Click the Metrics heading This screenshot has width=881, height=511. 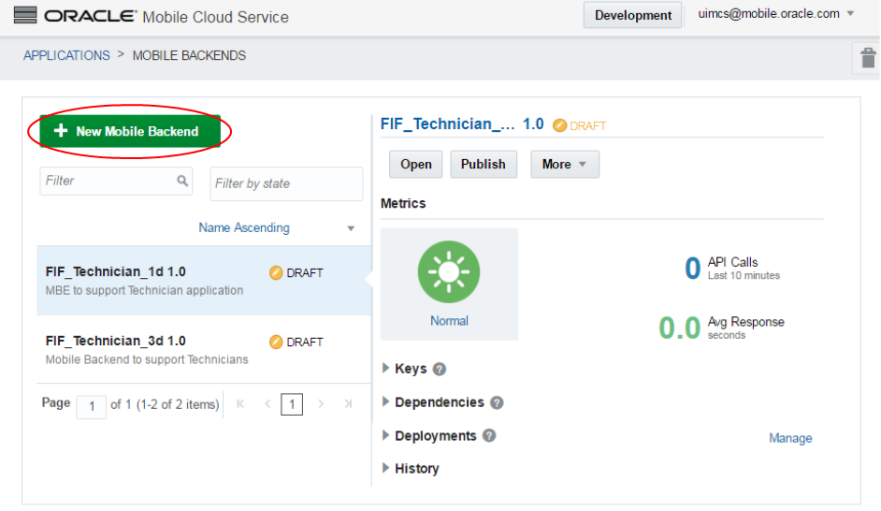tap(403, 203)
